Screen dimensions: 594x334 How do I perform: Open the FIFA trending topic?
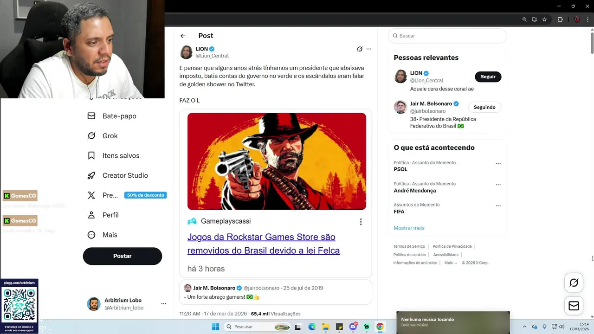click(x=399, y=212)
